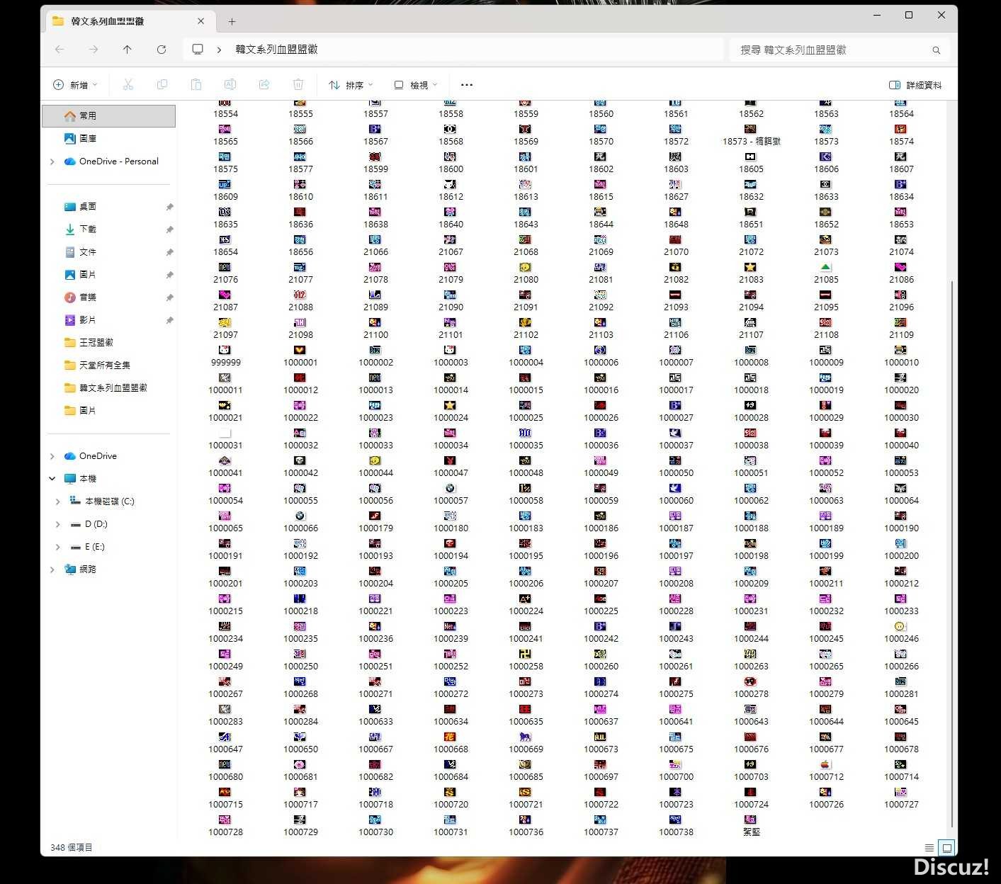Image resolution: width=1001 pixels, height=884 pixels.
Task: Toggle the 詳細資料 details pane
Action: tap(915, 85)
